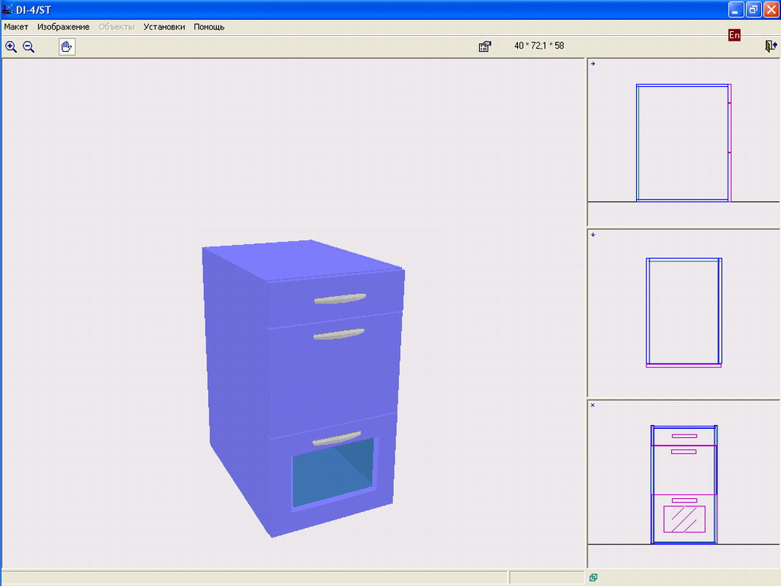Click the zoom in magnifier icon
Image resolution: width=781 pixels, height=586 pixels.
point(11,47)
